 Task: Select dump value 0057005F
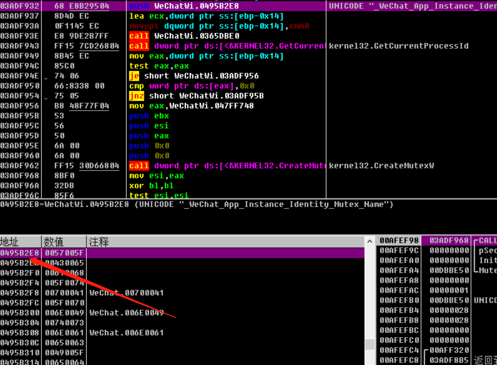coord(64,253)
